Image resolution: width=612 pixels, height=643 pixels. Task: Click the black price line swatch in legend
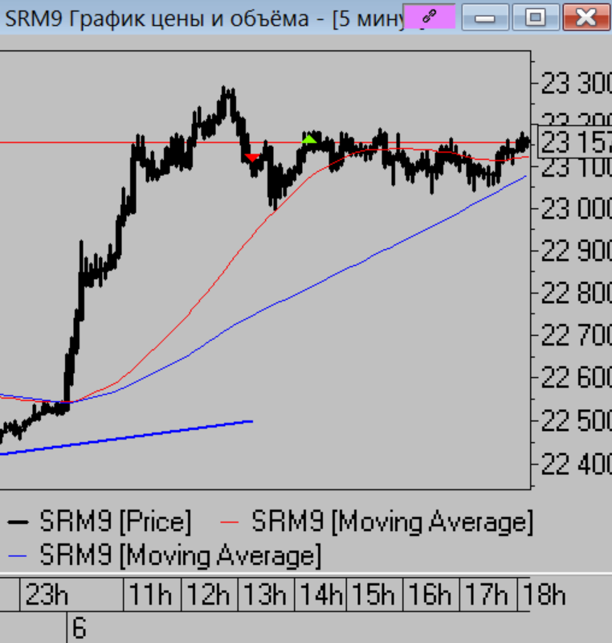point(19,522)
